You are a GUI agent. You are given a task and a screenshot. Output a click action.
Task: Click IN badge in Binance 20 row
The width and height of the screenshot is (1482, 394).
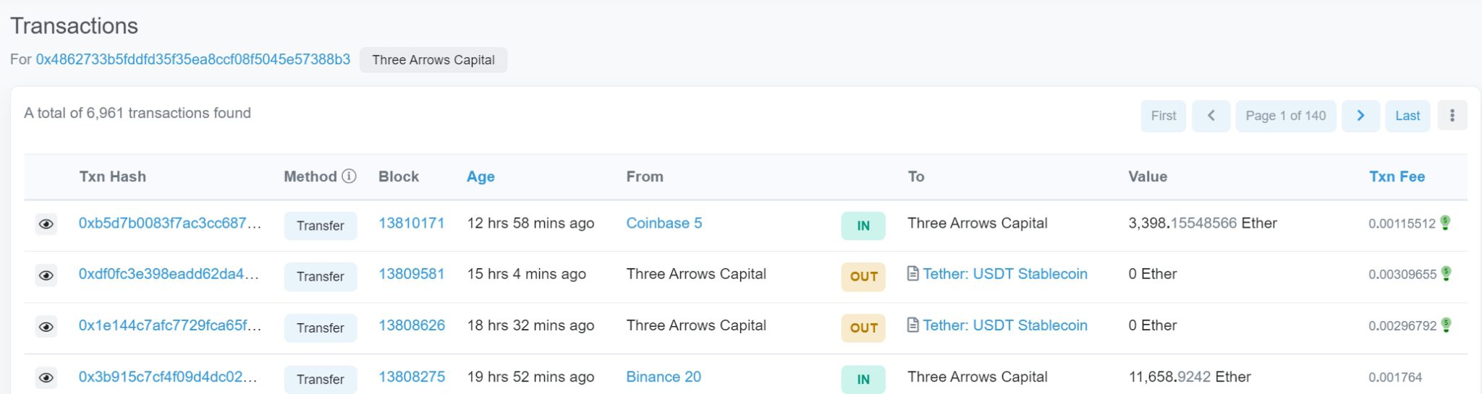point(863,379)
